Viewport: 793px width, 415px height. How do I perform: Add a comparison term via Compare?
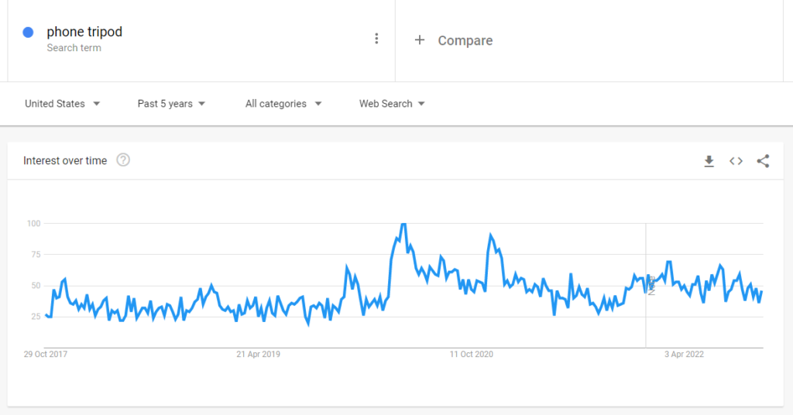click(x=465, y=40)
